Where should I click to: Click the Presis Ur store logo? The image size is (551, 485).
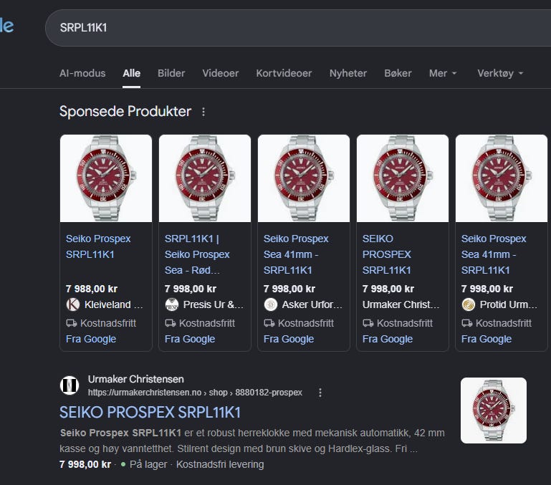point(172,304)
